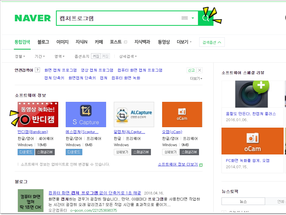Click related search 화면캡쳐 단축키
Image resolution: width=286 pixels, height=215 pixels.
pyautogui.click(x=82, y=78)
